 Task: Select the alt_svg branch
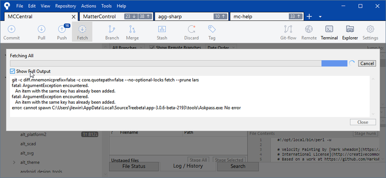tap(27, 153)
